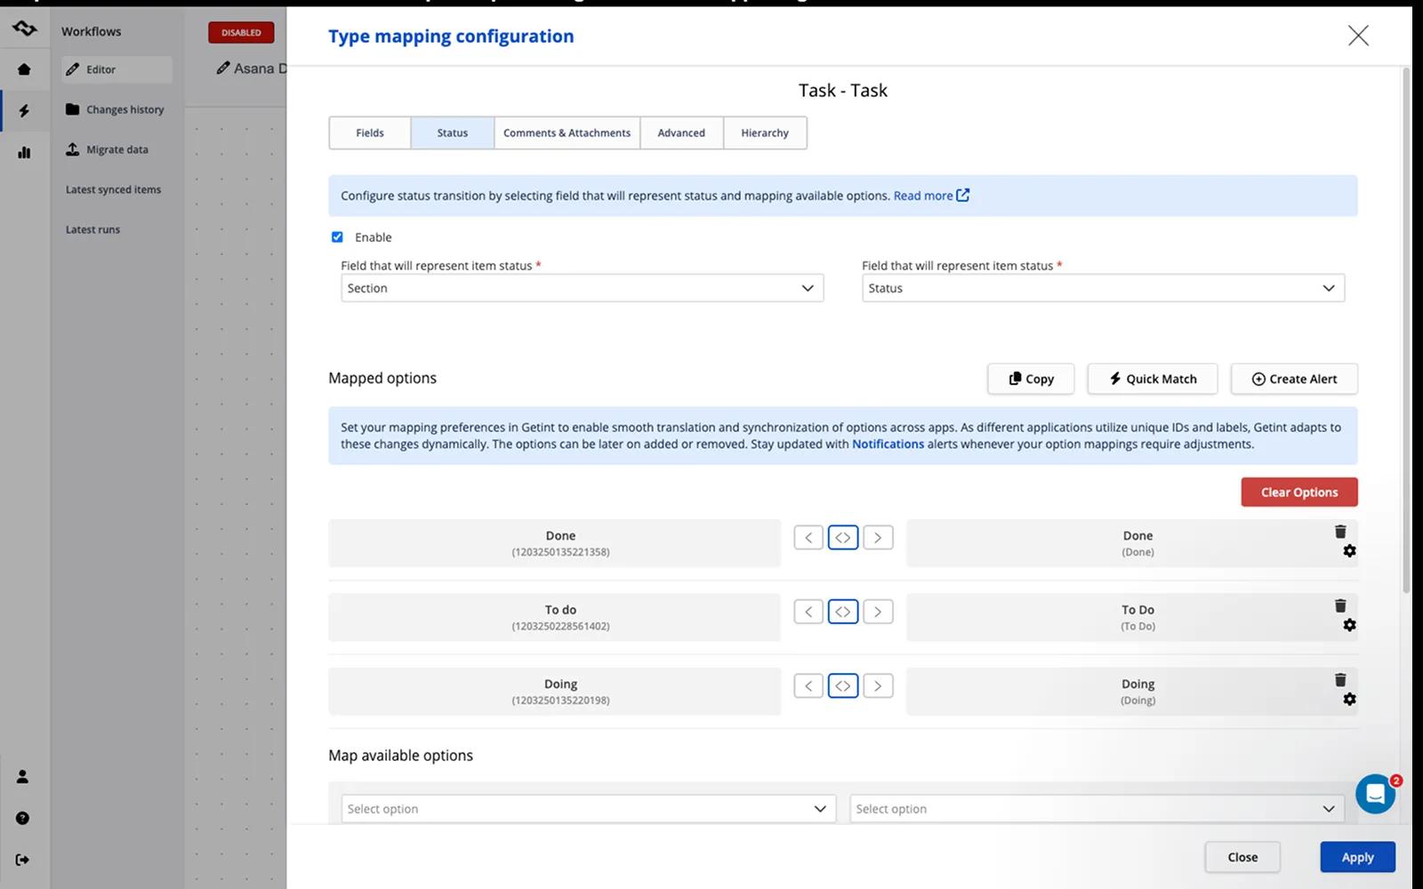Switch to the Fields tab
The image size is (1423, 889).
click(x=370, y=133)
